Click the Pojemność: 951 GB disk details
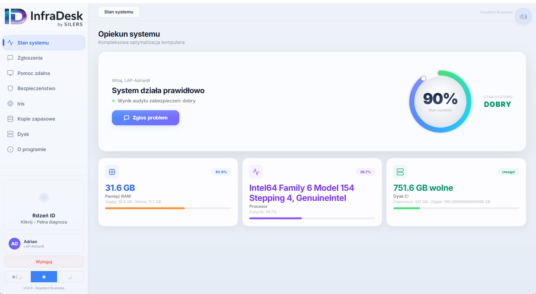 tap(442, 202)
